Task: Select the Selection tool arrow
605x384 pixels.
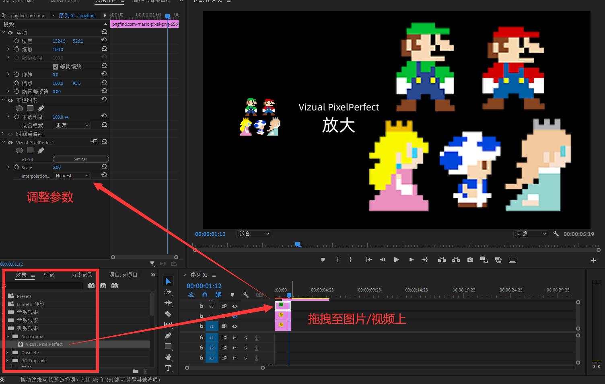Action: [168, 281]
